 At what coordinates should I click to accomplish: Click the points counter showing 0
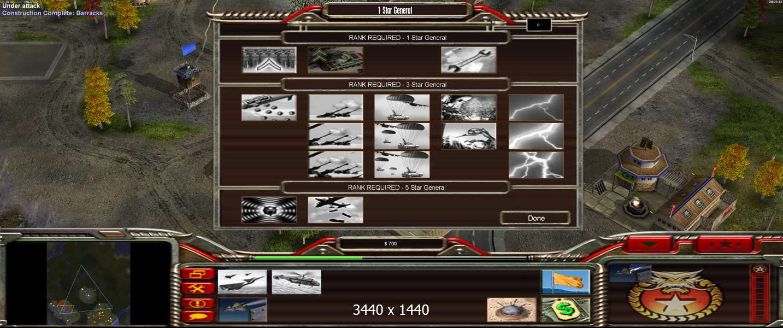point(538,25)
